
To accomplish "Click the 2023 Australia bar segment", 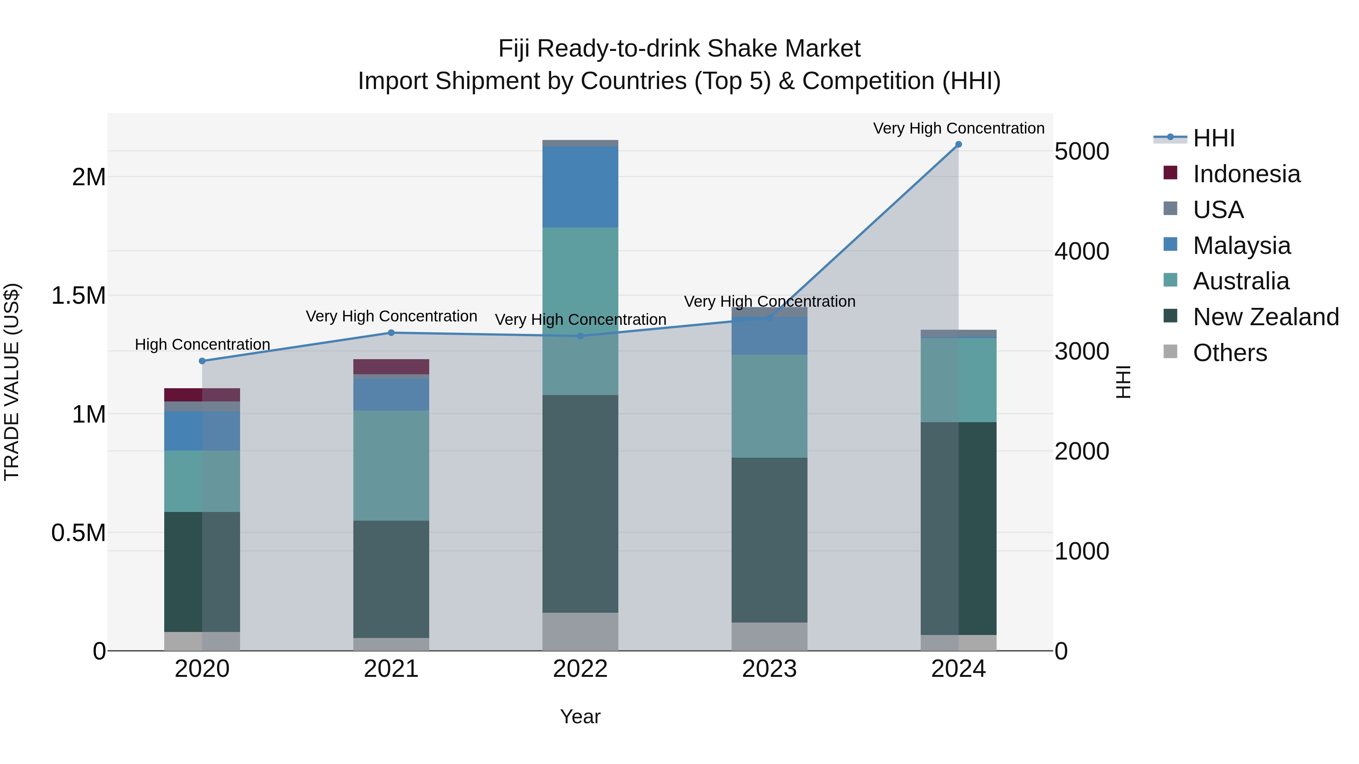I will [770, 406].
